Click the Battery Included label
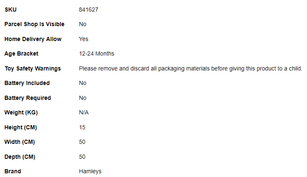Viewport: 307px width, 177px height. [x=27, y=83]
